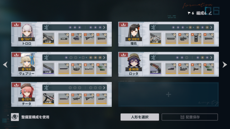Click the foregrip attachment on トロロ's card
Image resolution: width=230 pixels, height=129 pixels.
[x=89, y=38]
